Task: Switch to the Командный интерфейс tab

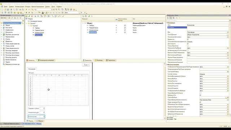Action: [x=46, y=60]
